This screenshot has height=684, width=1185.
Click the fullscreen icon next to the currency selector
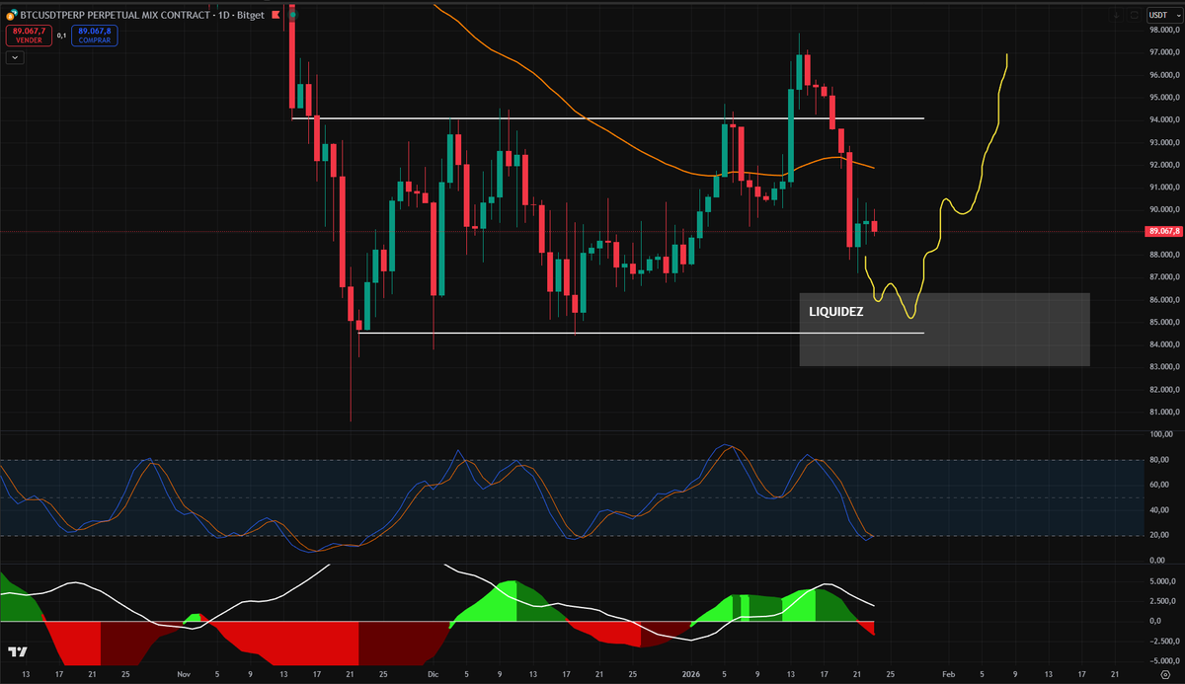coord(1135,14)
